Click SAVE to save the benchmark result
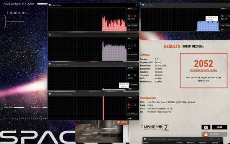The image size is (230, 144). tap(219, 127)
